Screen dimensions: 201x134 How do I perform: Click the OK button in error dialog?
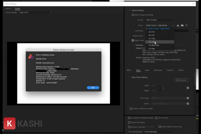click(x=93, y=87)
